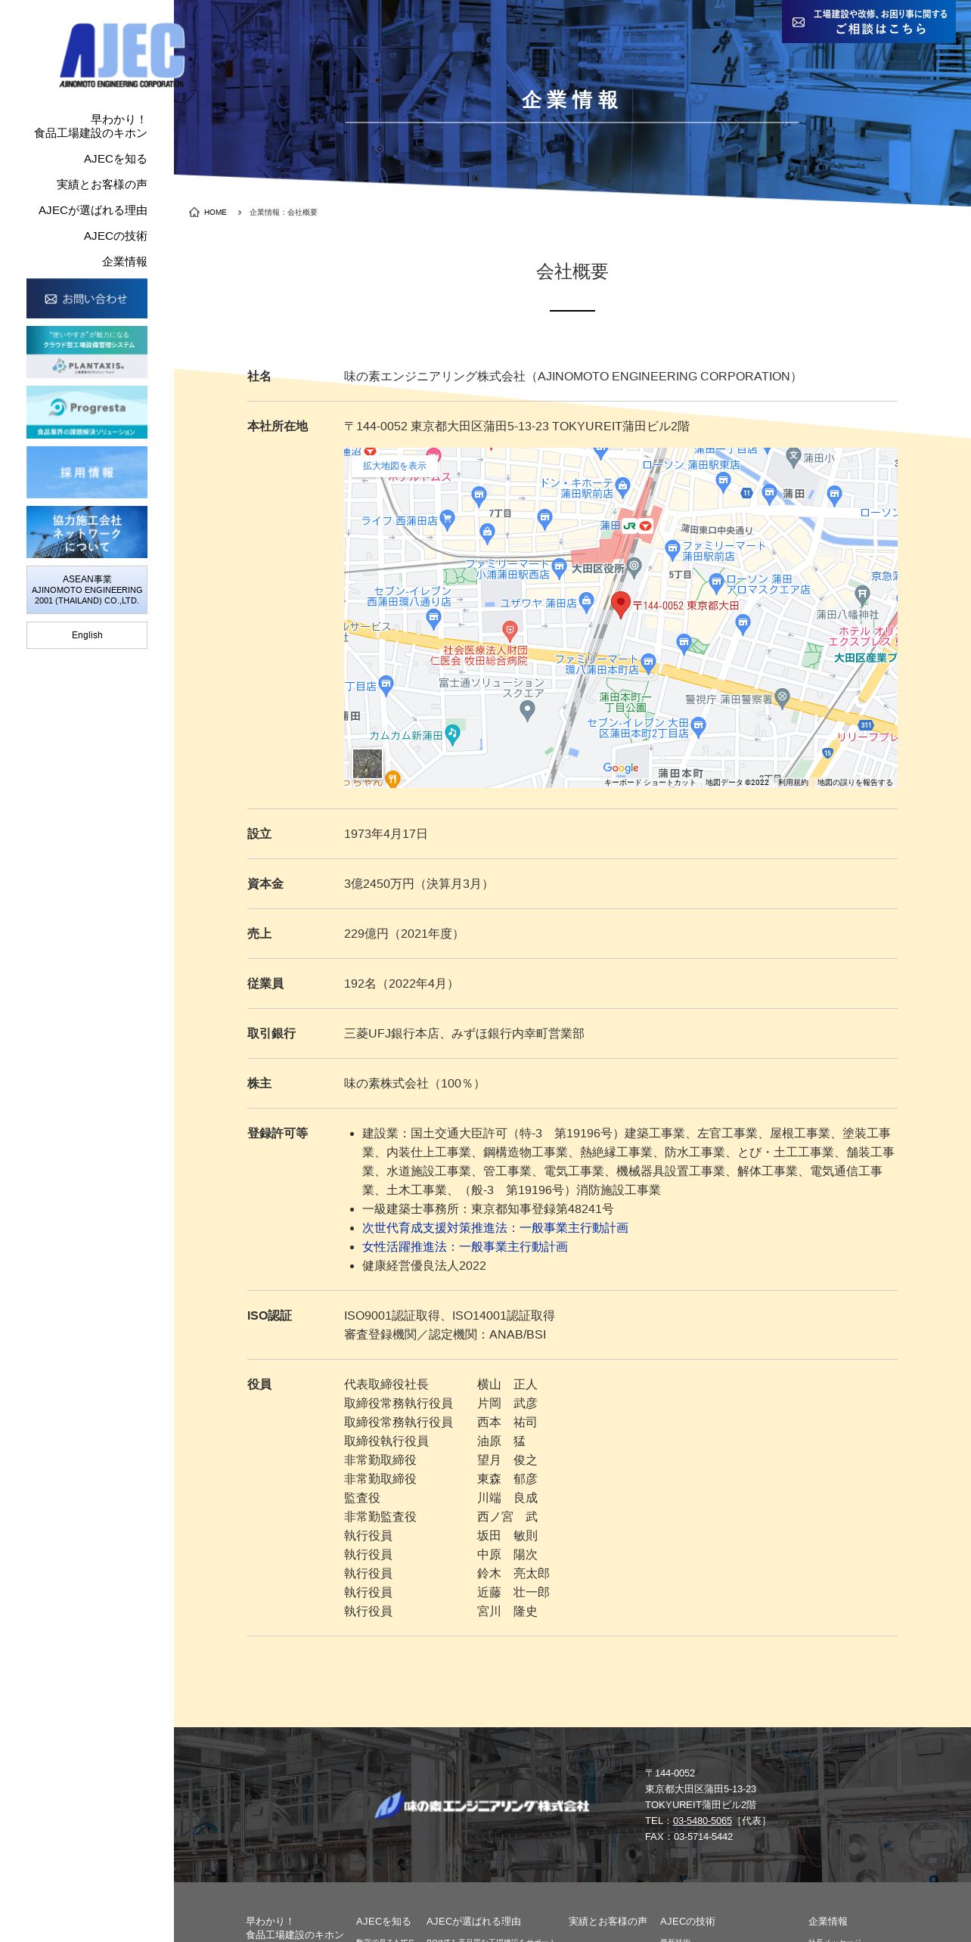This screenshot has height=1942, width=971.
Task: Switch to the English site button
Action: click(x=87, y=635)
